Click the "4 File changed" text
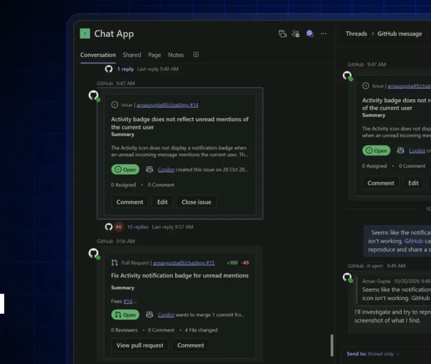 click(x=201, y=330)
